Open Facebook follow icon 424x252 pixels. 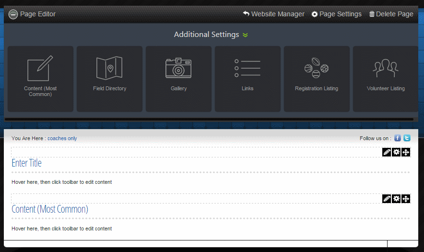click(x=398, y=138)
